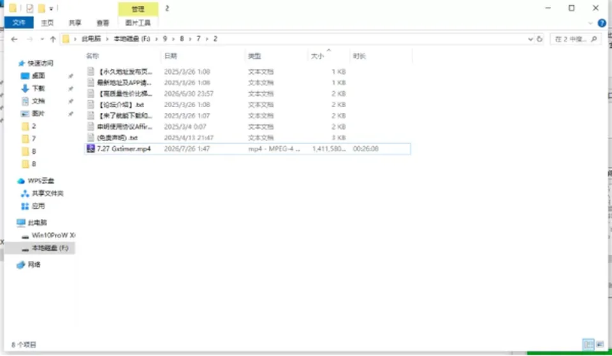Open the quick access toolbar customize dropdown arrow
This screenshot has width=612, height=356.
[x=51, y=8]
